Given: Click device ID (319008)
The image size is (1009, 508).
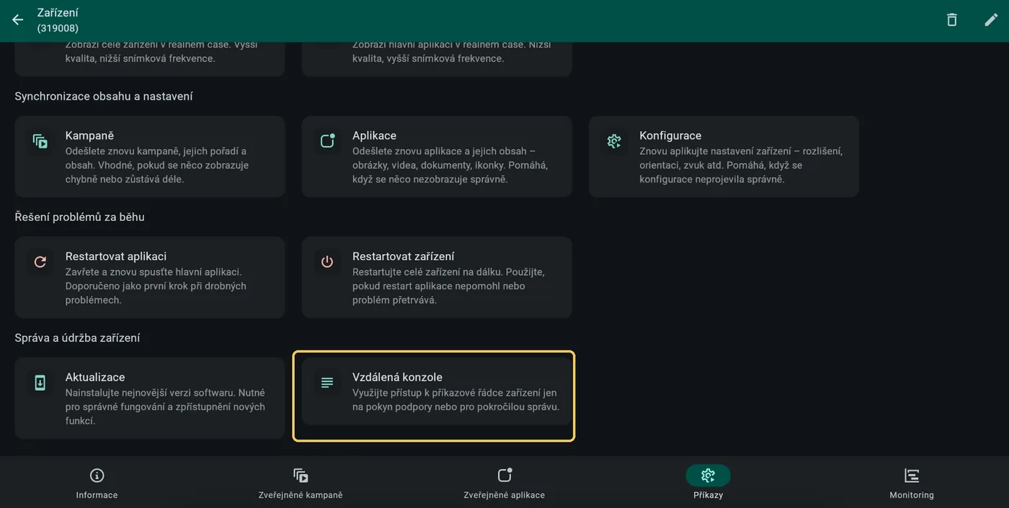Looking at the screenshot, I should (58, 28).
